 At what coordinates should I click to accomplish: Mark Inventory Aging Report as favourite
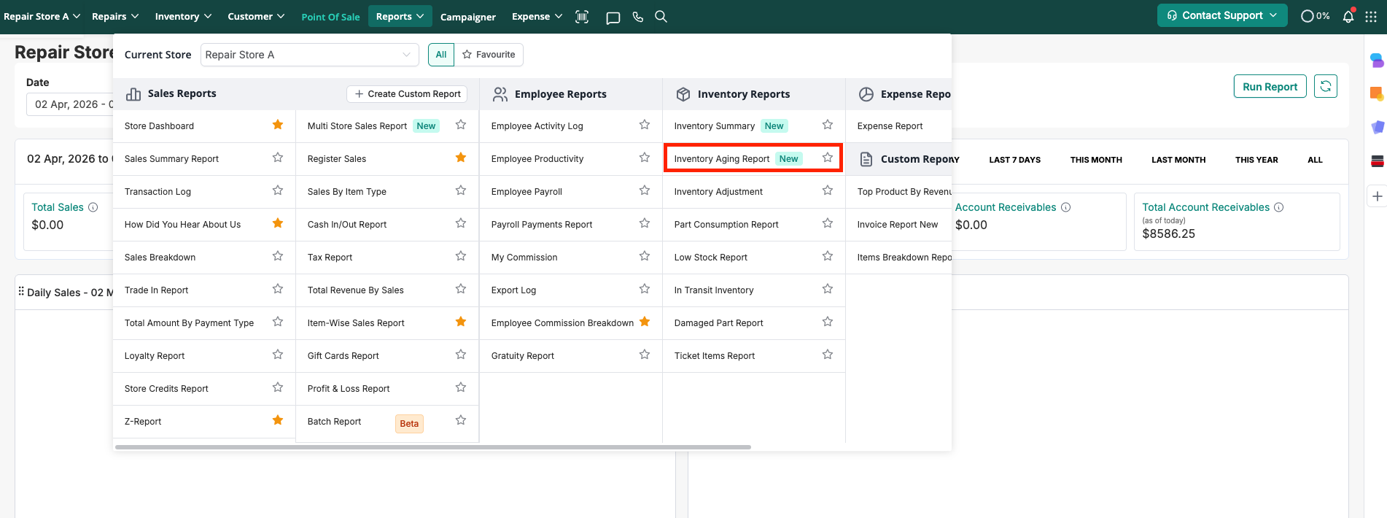[x=828, y=158]
